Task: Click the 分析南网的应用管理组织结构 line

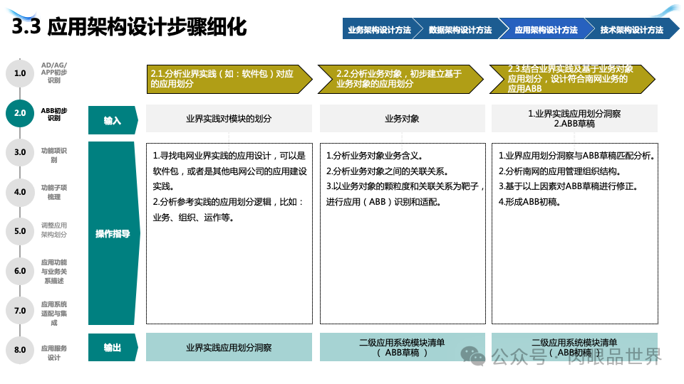Action: [560, 171]
